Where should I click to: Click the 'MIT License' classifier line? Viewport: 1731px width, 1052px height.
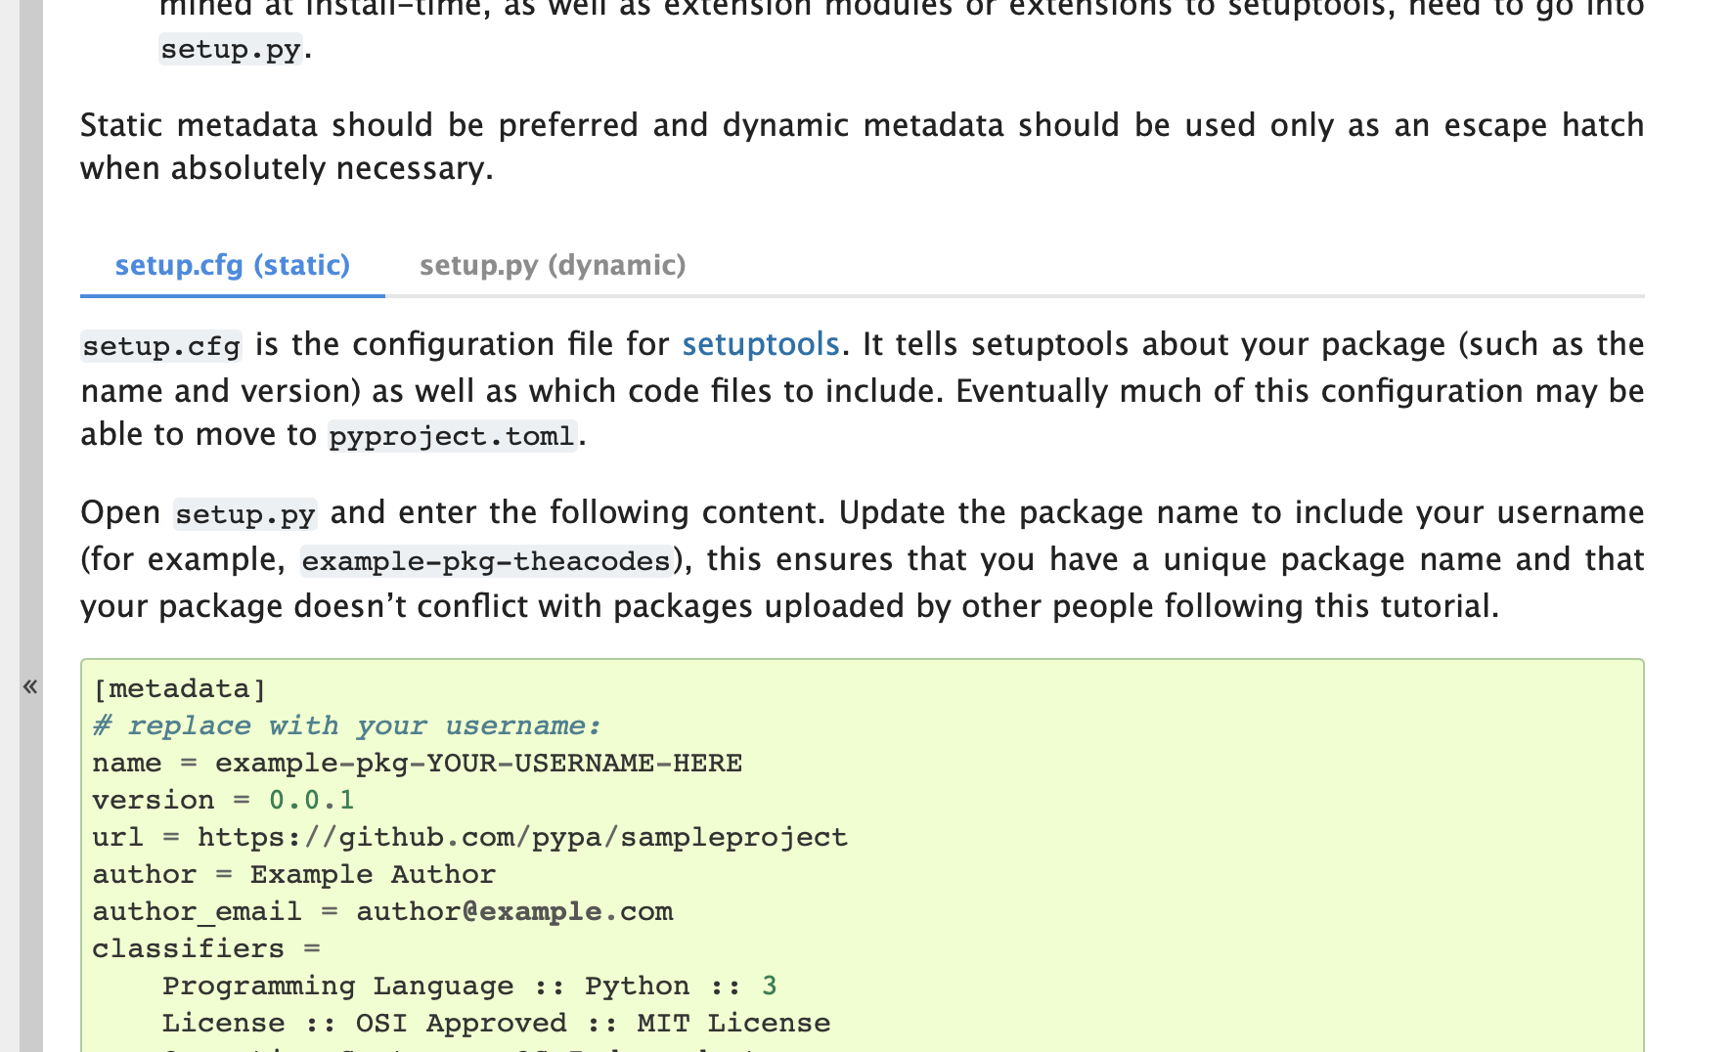[x=496, y=1023]
